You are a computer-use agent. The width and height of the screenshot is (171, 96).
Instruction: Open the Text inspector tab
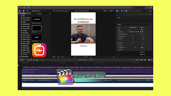point(119,11)
